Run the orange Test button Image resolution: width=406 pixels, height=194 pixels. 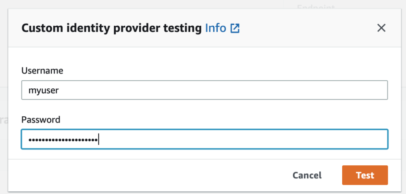pos(365,175)
